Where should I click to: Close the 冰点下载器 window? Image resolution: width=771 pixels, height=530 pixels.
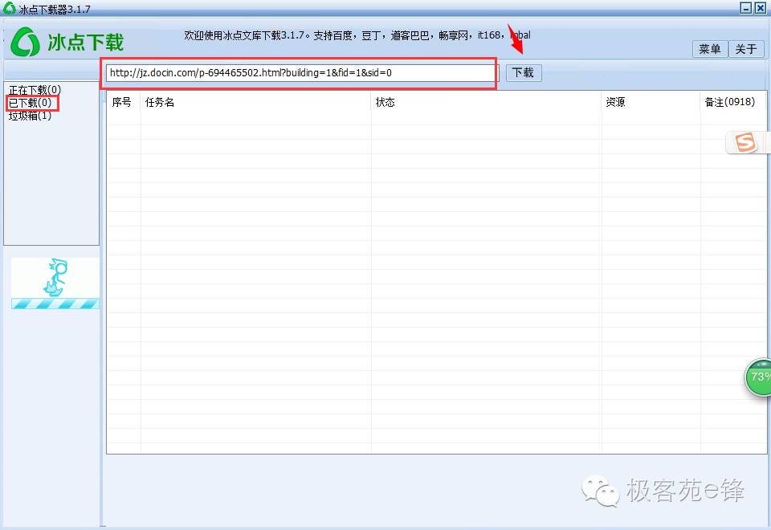coord(761,8)
